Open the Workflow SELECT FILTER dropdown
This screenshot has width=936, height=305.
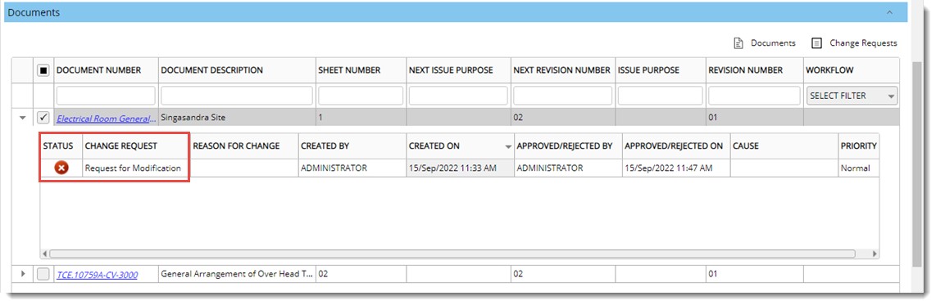852,96
